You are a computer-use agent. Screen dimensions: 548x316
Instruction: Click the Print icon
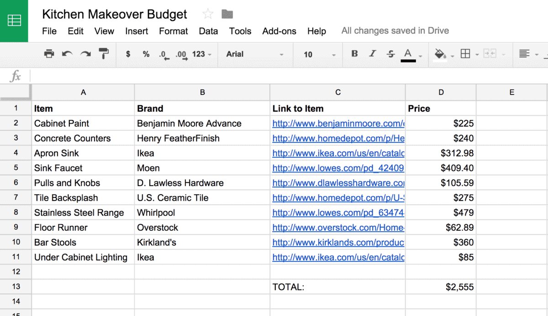(x=49, y=54)
